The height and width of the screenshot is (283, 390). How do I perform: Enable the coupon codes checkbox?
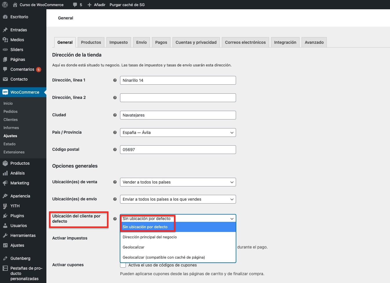coord(123,265)
